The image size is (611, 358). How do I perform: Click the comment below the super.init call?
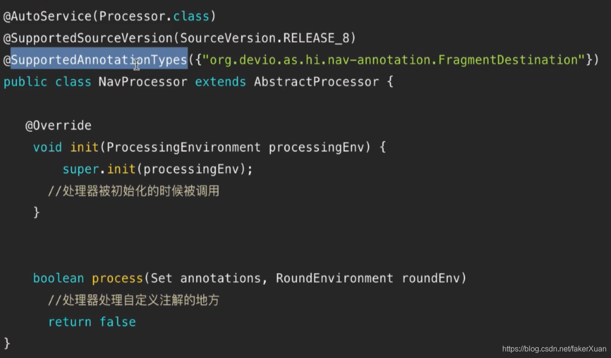pos(134,191)
